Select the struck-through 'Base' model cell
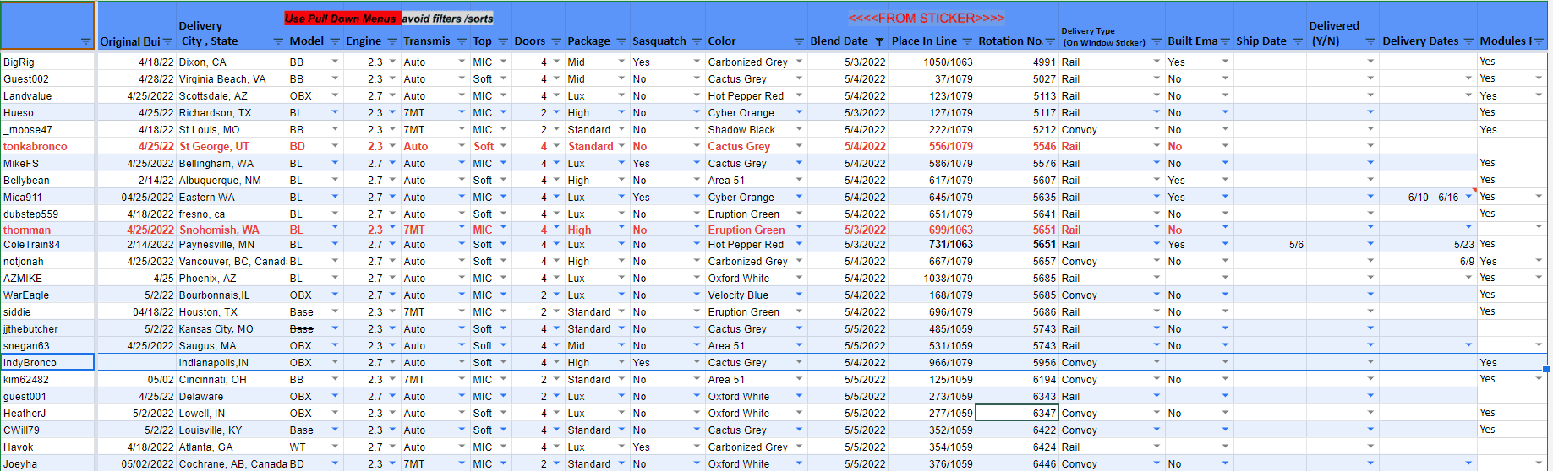The width and height of the screenshot is (1553, 471). [x=314, y=328]
